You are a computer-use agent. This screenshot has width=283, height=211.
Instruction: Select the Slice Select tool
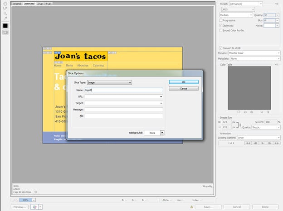[5, 9]
